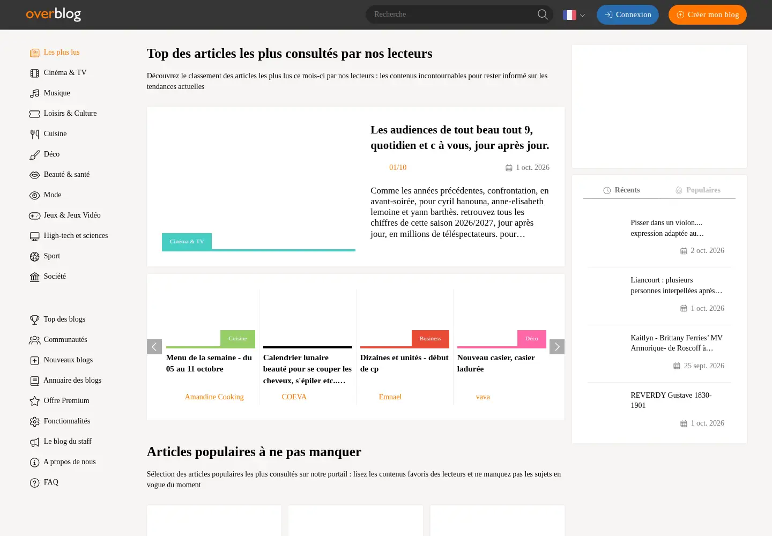Screen dimensions: 772x536
Task: Click the Musique note icon
Action: click(x=35, y=93)
